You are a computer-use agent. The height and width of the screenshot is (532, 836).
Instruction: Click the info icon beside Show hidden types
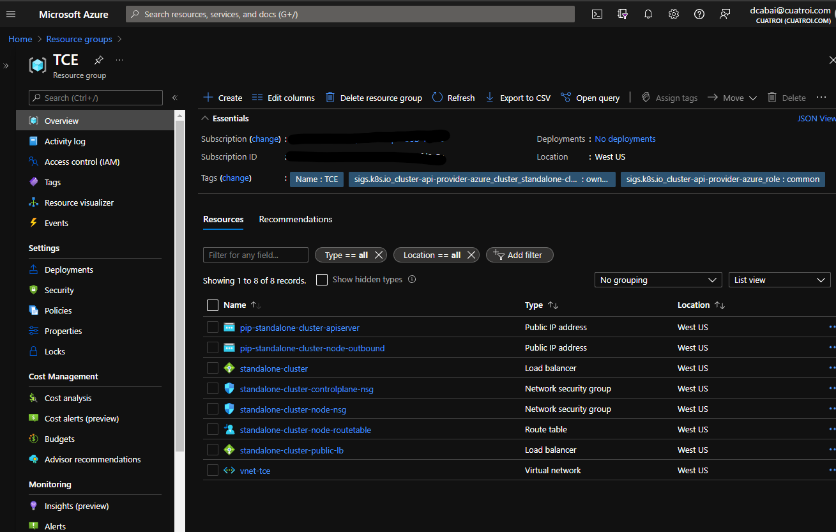pos(412,280)
